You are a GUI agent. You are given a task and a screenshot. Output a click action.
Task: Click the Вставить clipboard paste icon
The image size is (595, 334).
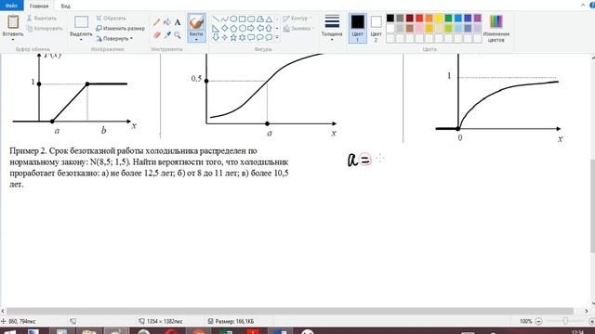pos(13,22)
